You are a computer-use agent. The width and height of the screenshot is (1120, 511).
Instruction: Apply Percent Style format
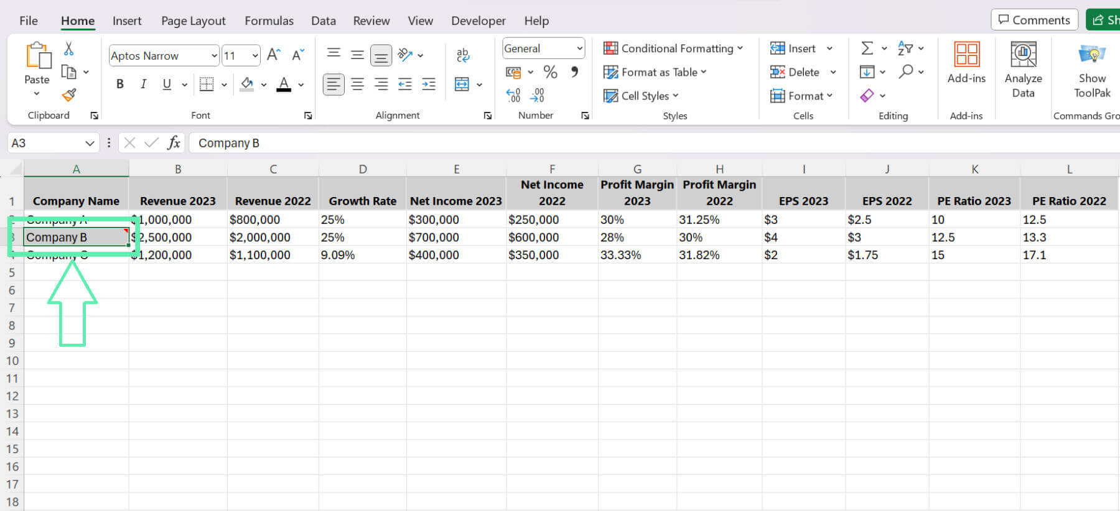tap(550, 72)
